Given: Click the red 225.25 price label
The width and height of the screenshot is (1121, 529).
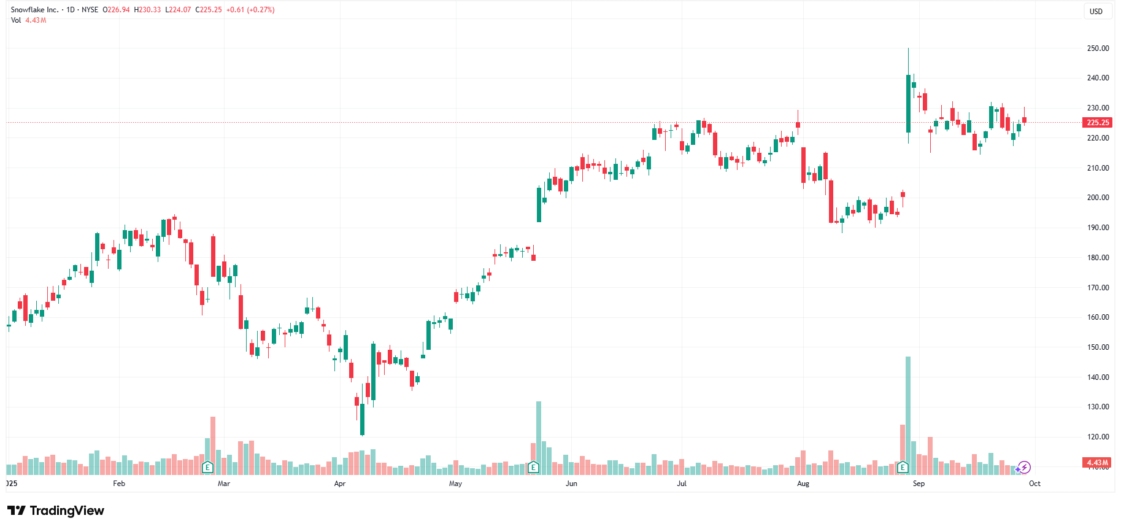Looking at the screenshot, I should point(1098,123).
